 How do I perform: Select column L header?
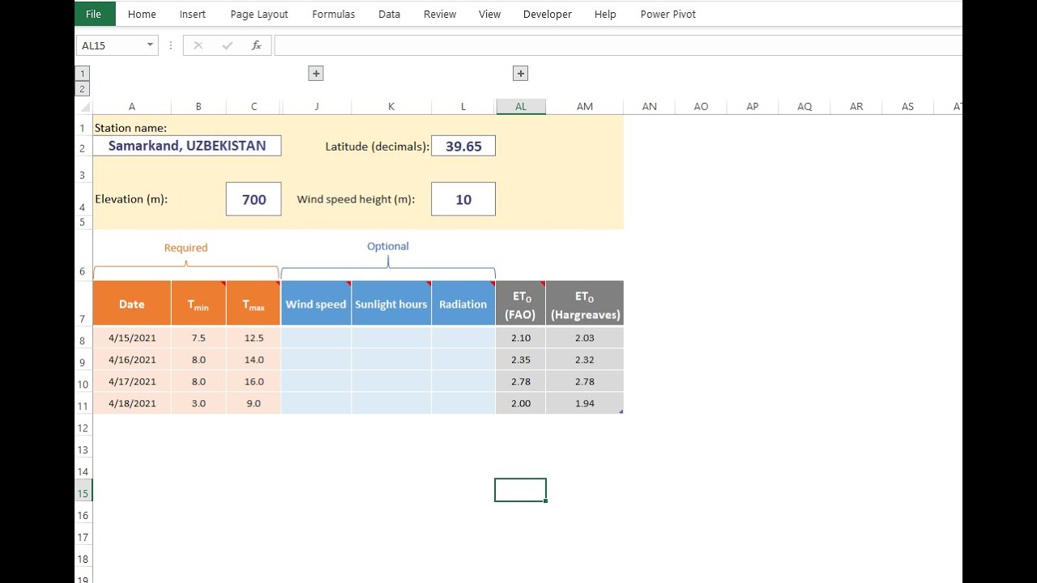463,106
